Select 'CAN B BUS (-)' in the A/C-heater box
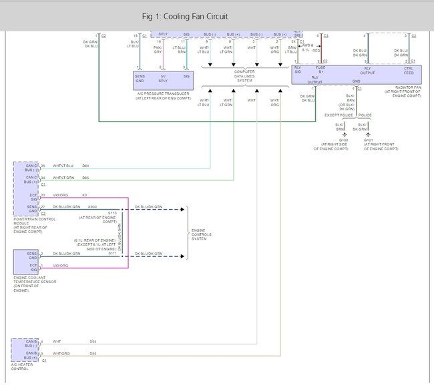434x392 pixels. pyautogui.click(x=31, y=343)
